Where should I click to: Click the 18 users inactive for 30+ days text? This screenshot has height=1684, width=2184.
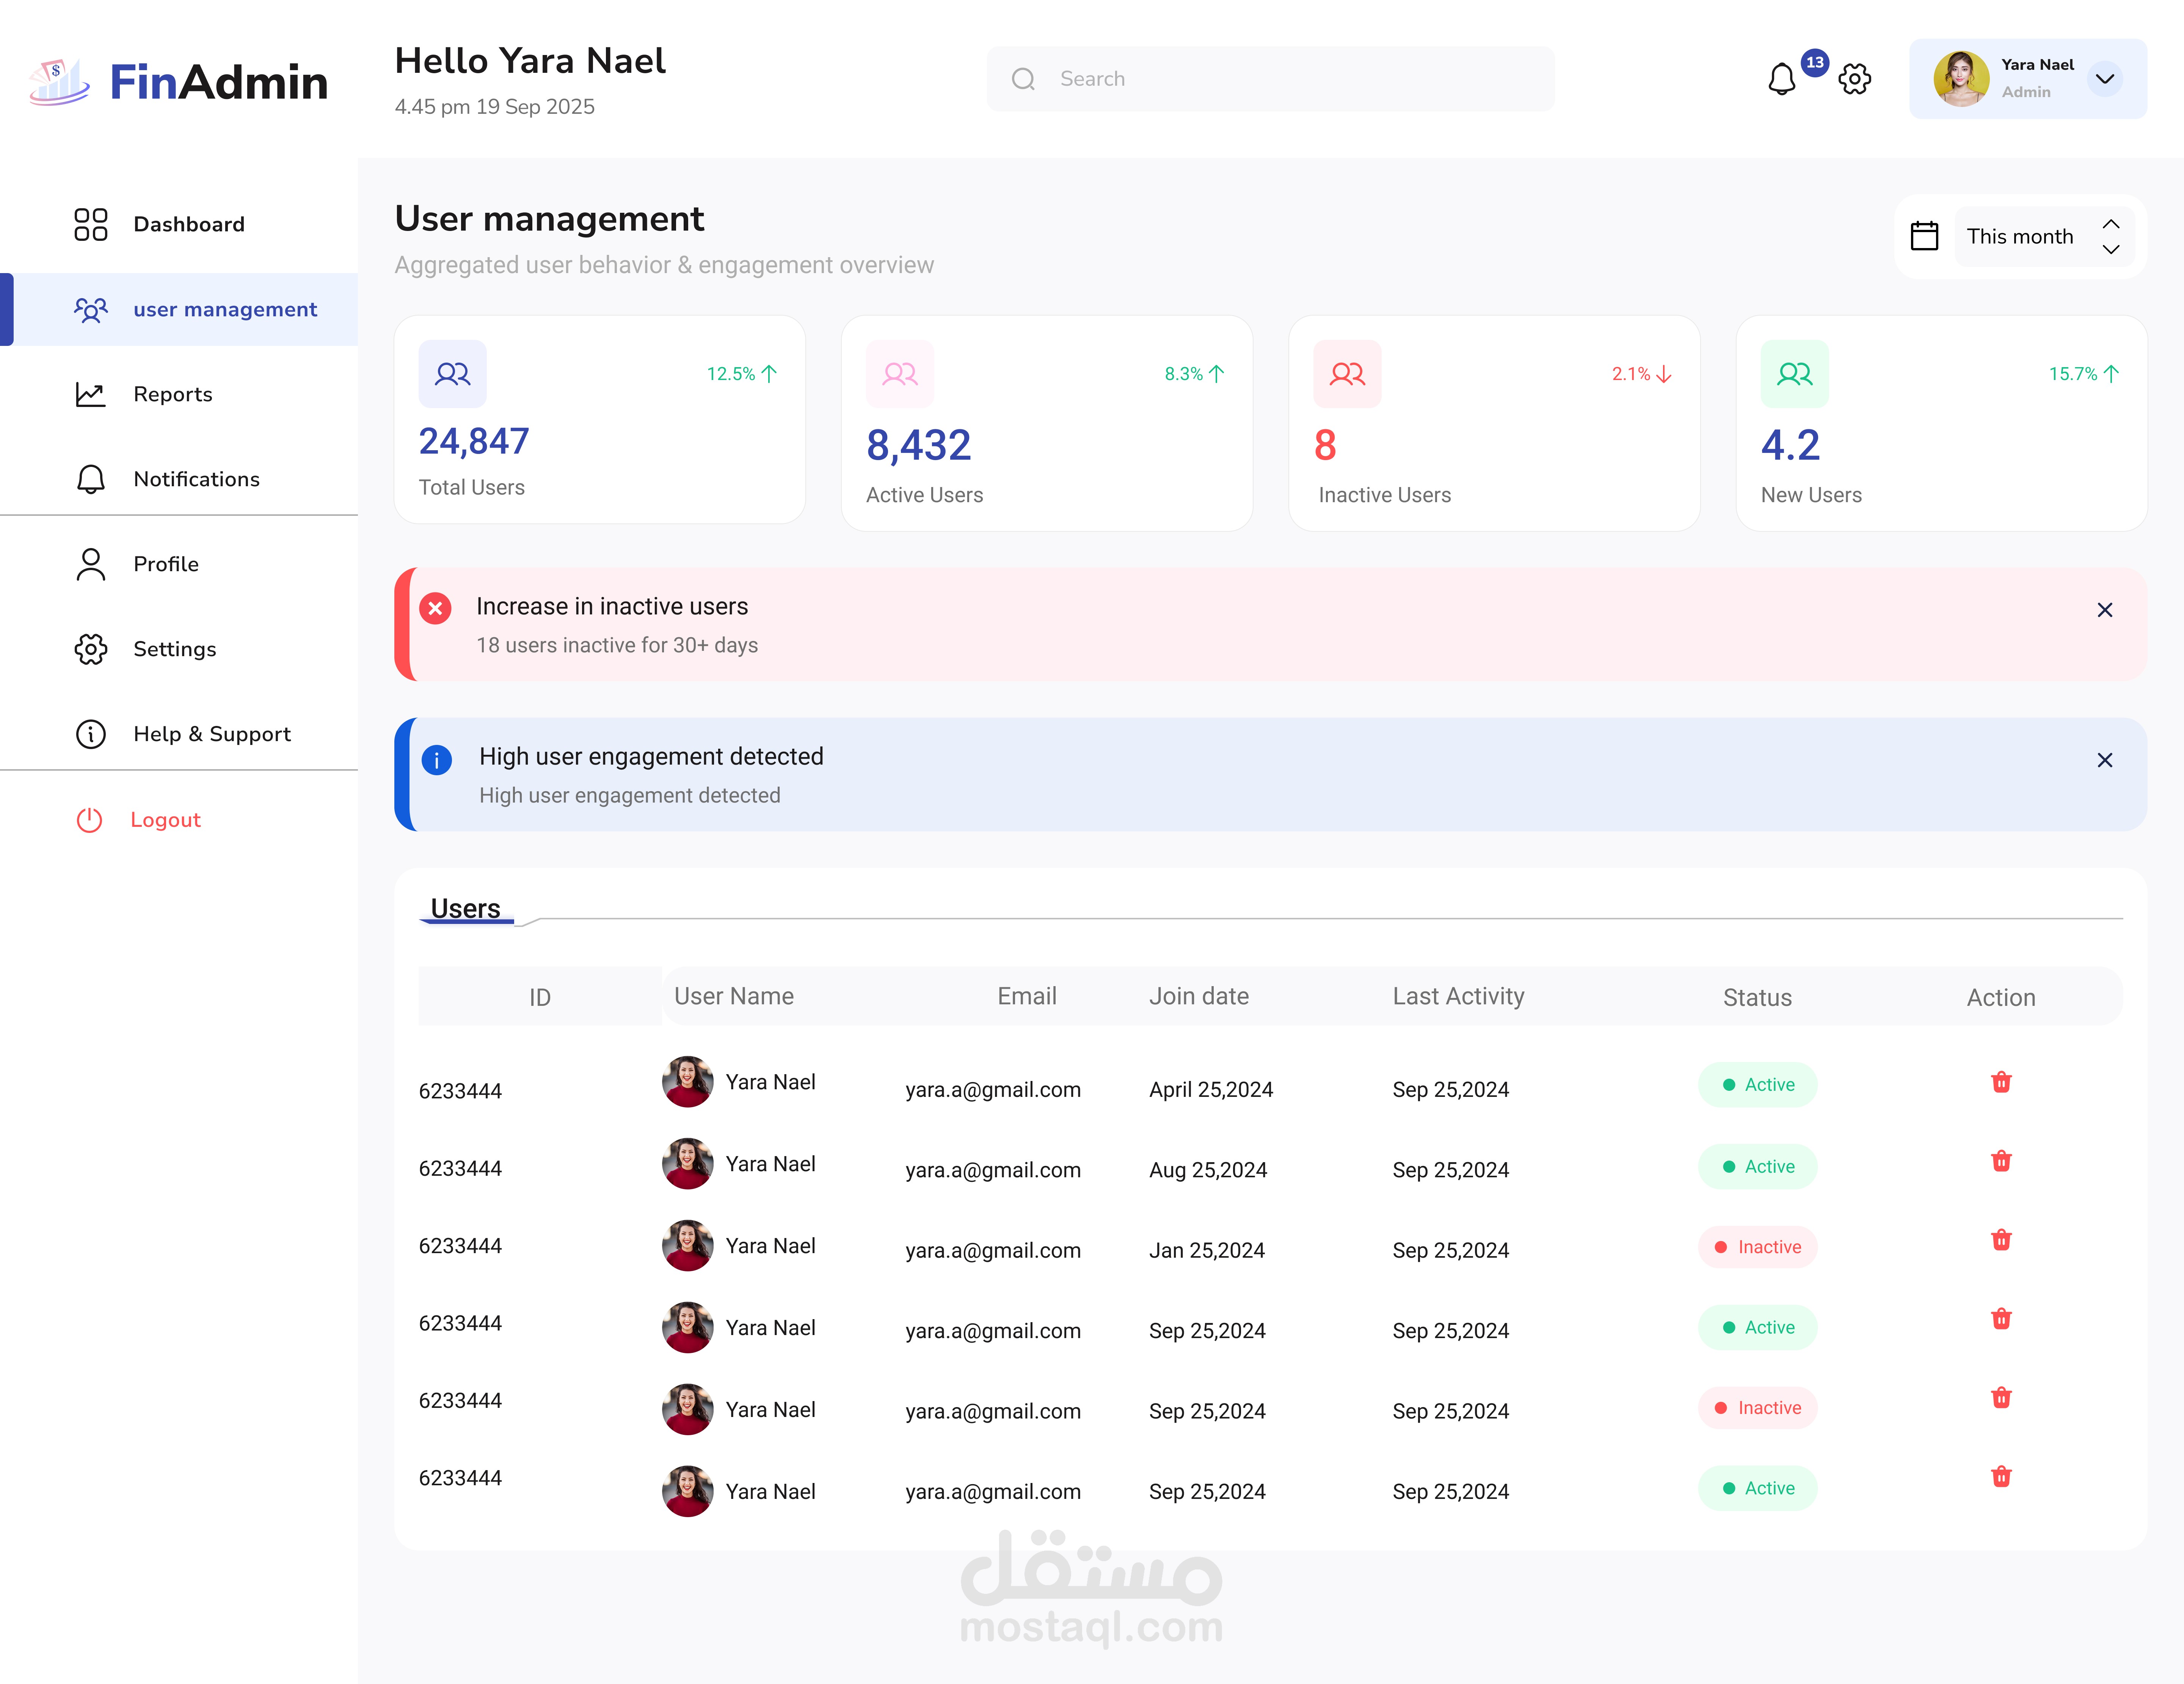tap(617, 645)
